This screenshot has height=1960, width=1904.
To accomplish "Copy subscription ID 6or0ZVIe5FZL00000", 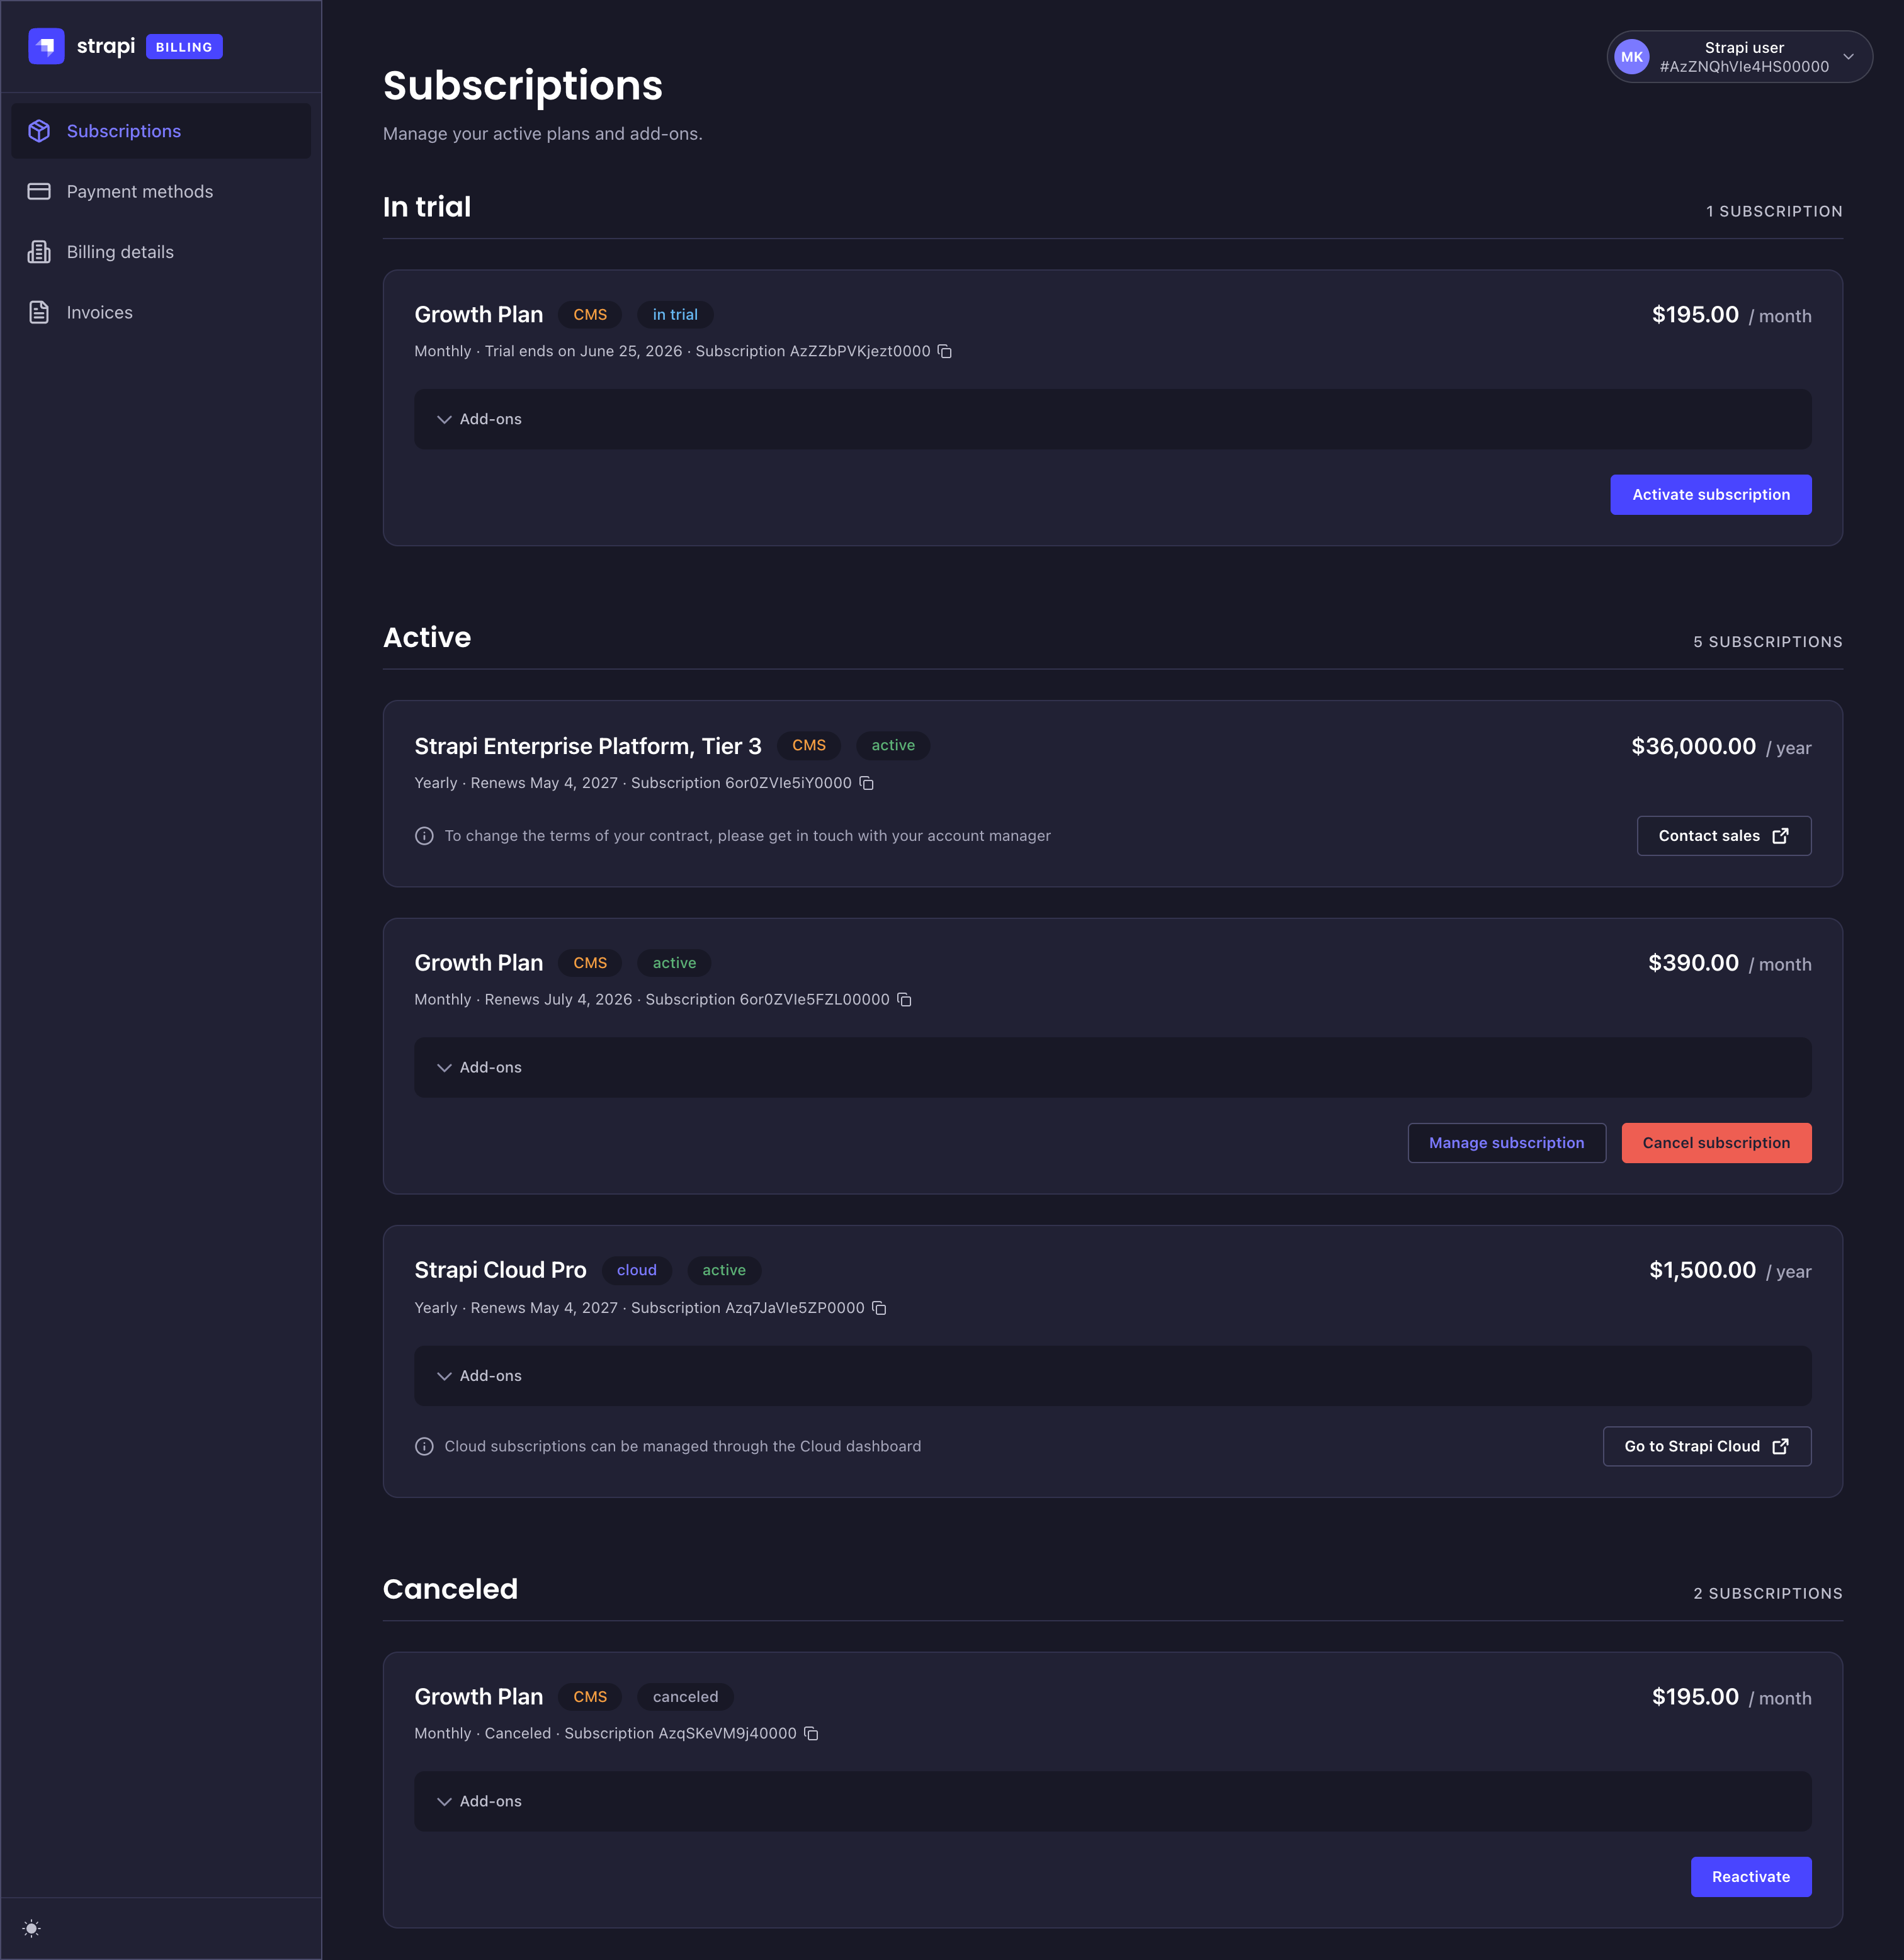I will pyautogui.click(x=905, y=999).
